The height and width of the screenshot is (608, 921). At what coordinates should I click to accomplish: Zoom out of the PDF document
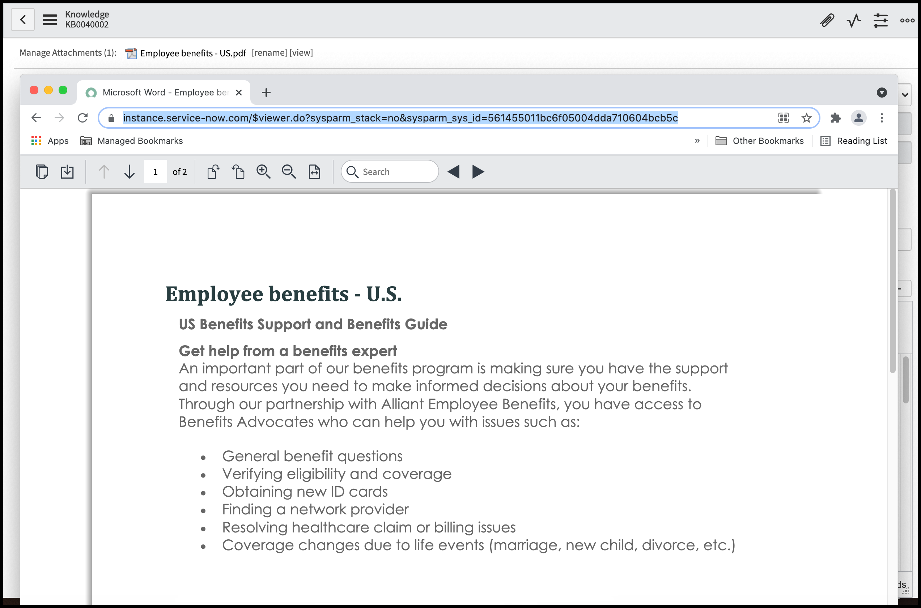pos(289,171)
